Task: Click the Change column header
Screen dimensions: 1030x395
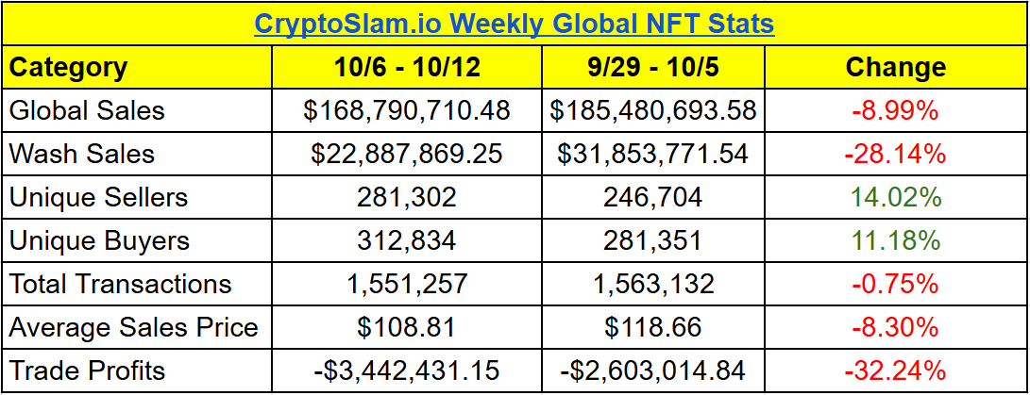Action: coord(895,67)
